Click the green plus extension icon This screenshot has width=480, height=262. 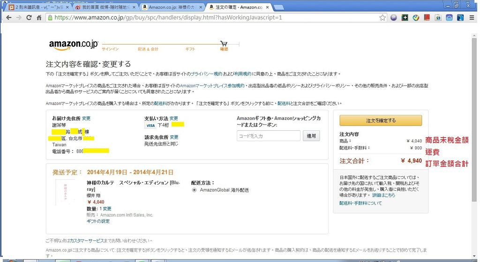pyautogui.click(x=405, y=18)
